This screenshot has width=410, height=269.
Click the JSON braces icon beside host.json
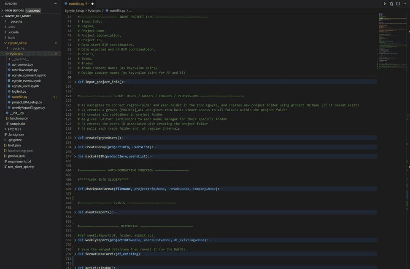tap(5, 145)
